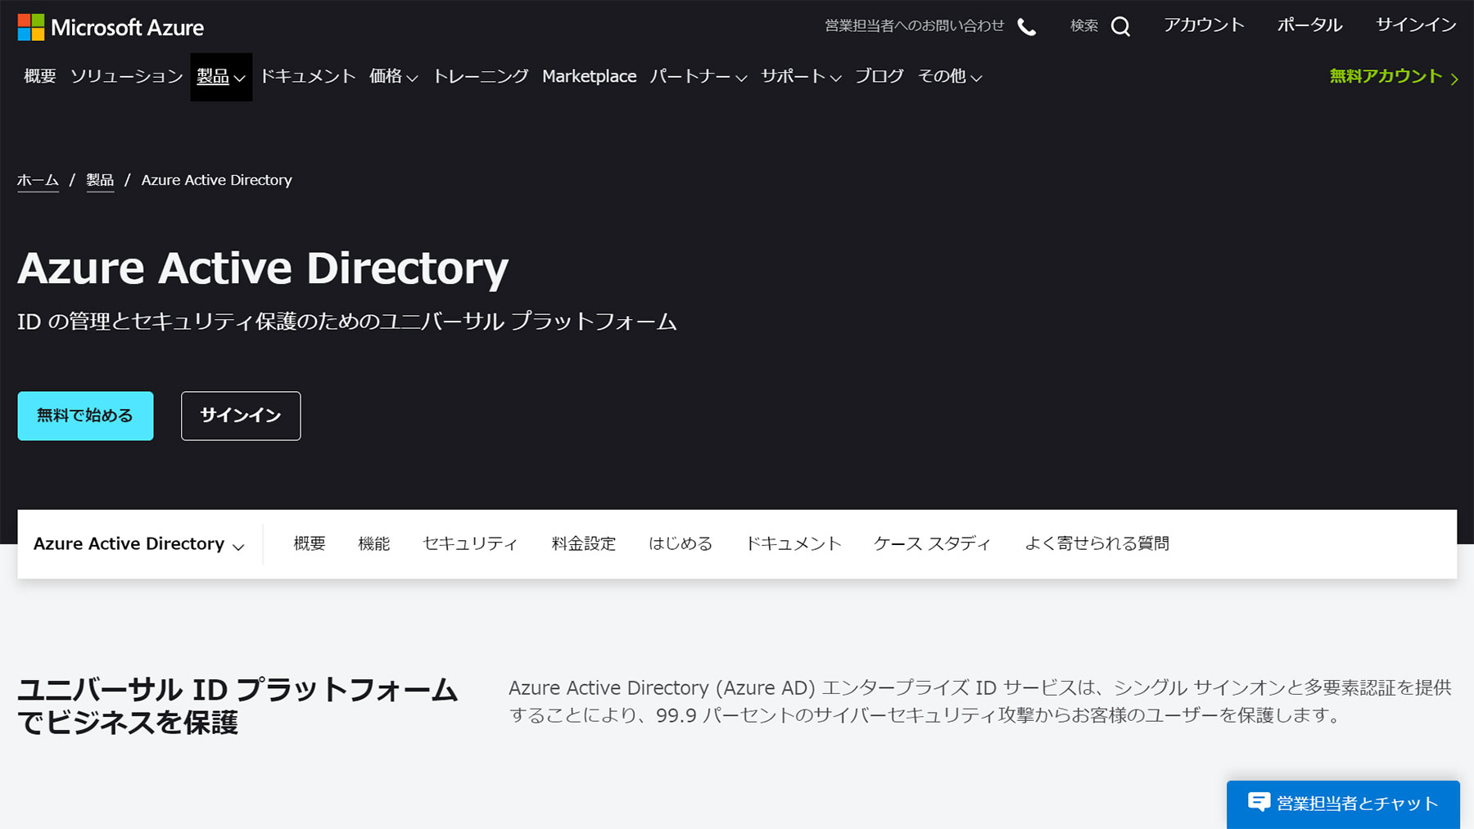1474x829 pixels.
Task: Click the arrow beside 無料アカウント
Action: click(x=1454, y=79)
